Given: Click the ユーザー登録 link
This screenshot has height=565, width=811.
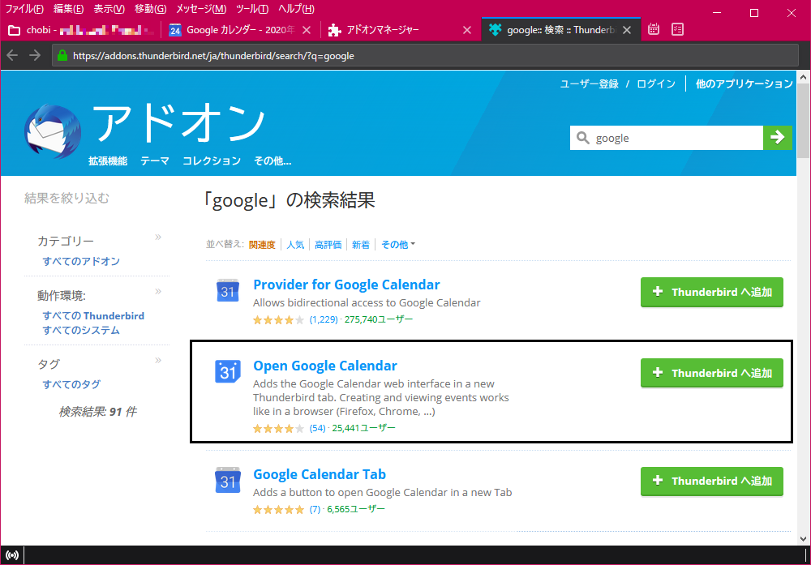Looking at the screenshot, I should tap(589, 83).
